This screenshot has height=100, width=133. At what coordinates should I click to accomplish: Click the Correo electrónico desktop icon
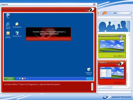[x=8, y=35]
